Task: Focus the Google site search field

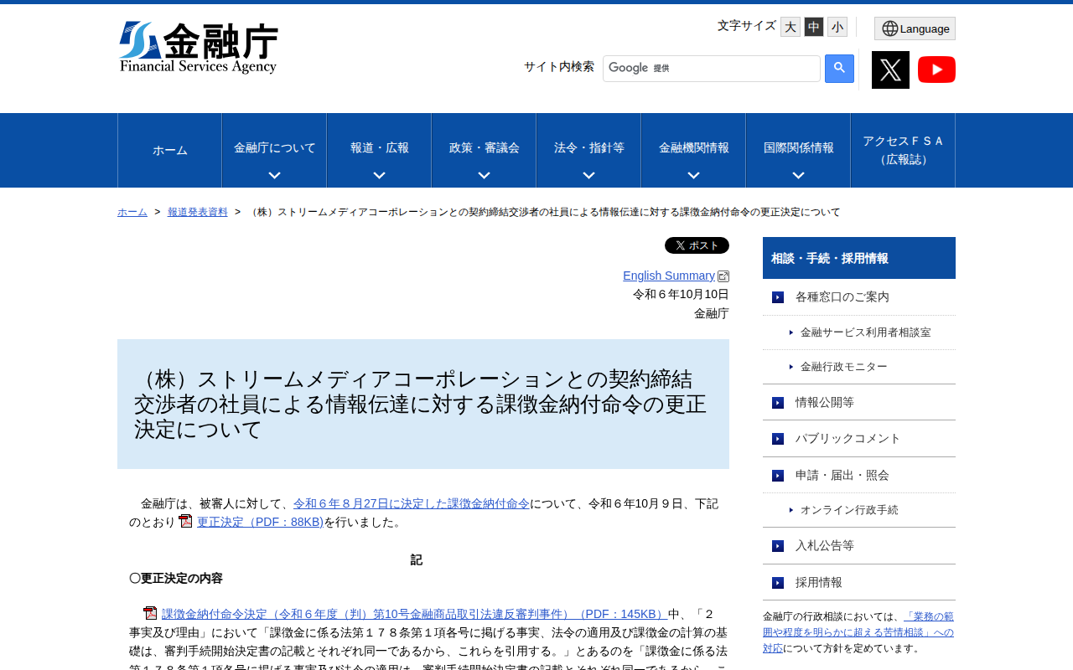Action: pyautogui.click(x=712, y=69)
